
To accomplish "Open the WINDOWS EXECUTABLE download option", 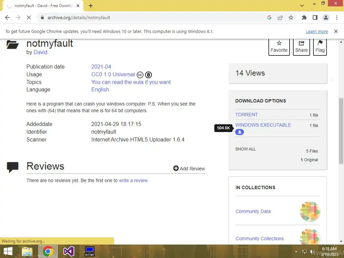I will pos(263,125).
